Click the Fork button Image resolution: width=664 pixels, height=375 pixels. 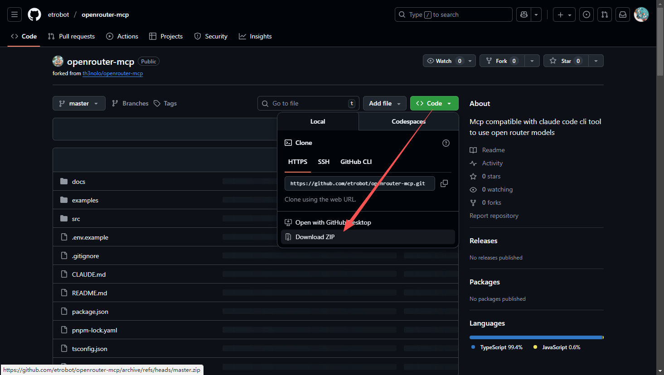pos(502,61)
